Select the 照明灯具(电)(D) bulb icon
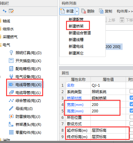Viewport: 133px width, 143px height. tap(11, 53)
